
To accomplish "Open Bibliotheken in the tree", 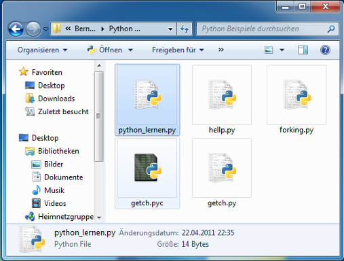I will click(x=58, y=151).
